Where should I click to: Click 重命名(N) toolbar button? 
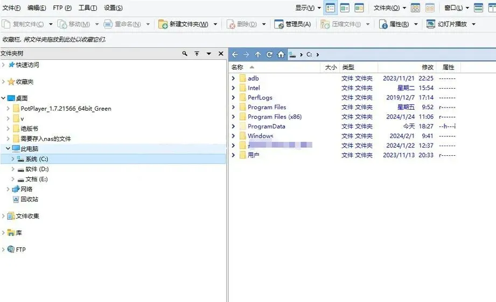click(x=122, y=24)
